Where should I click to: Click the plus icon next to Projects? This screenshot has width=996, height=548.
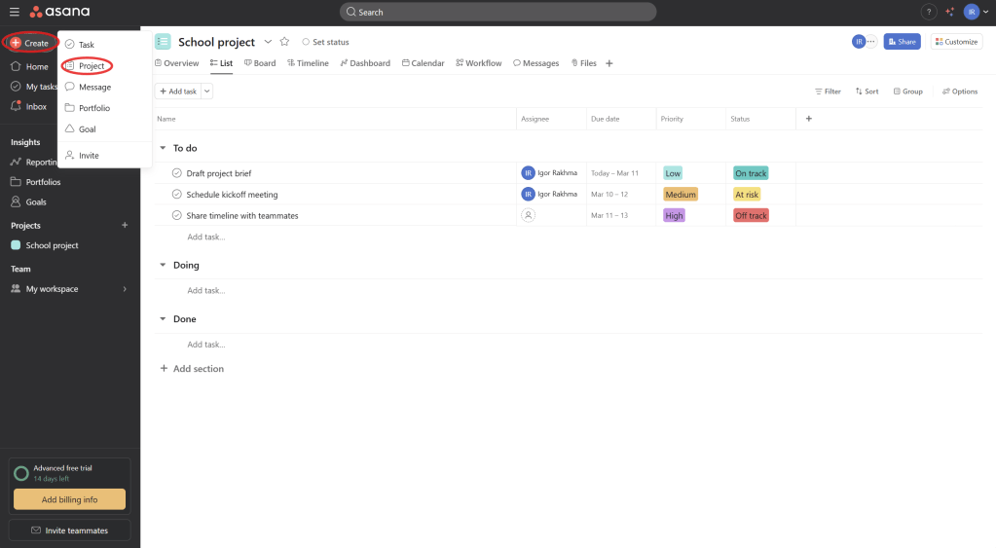click(125, 226)
